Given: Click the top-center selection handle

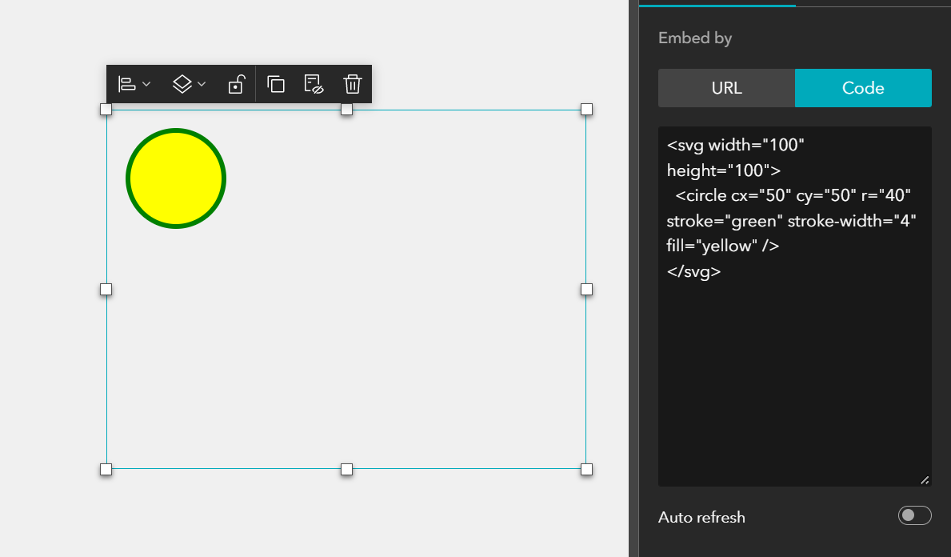Looking at the screenshot, I should (x=346, y=110).
